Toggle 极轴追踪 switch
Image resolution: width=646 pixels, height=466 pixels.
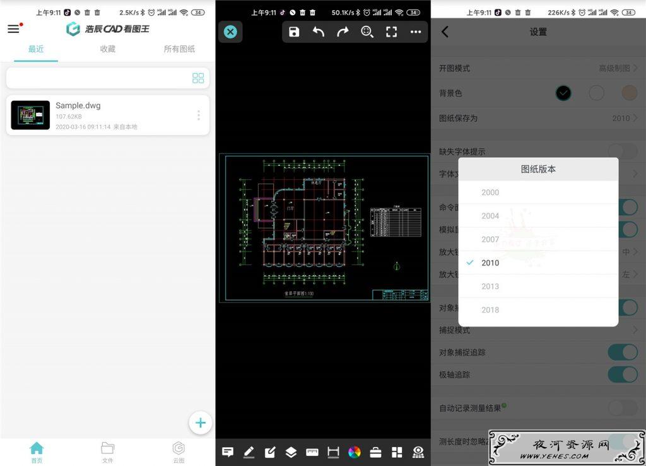coord(623,375)
